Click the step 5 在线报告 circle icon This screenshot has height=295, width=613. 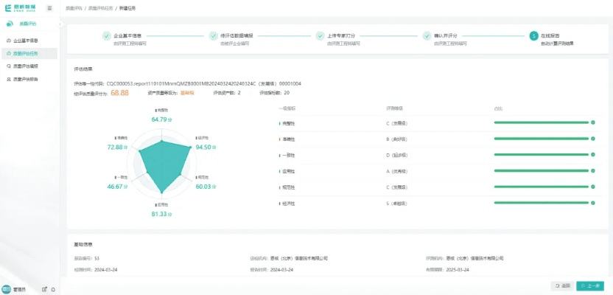(x=533, y=35)
